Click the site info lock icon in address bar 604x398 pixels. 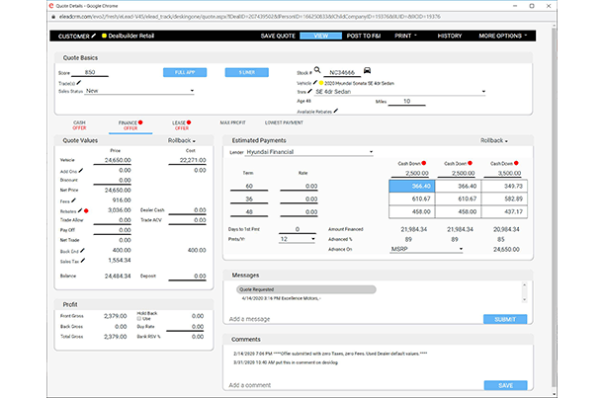[x=53, y=17]
